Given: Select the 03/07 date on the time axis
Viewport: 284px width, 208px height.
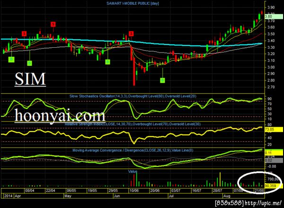Looking at the screenshot, I should tap(176, 191).
